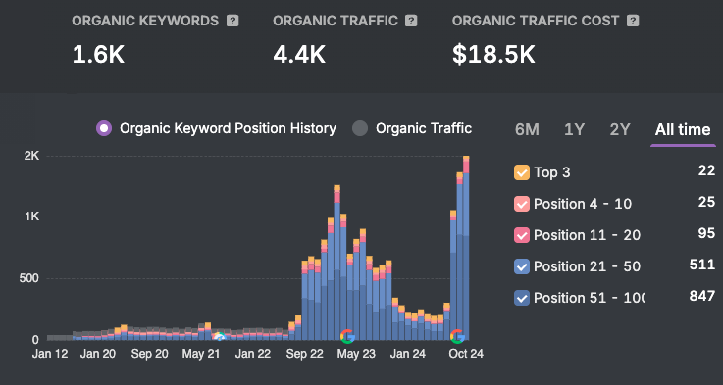Click the Sep 22 x-axis label

(x=305, y=354)
